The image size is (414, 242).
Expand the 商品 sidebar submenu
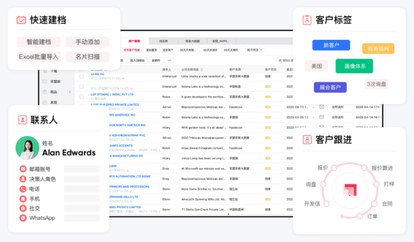[70, 91]
